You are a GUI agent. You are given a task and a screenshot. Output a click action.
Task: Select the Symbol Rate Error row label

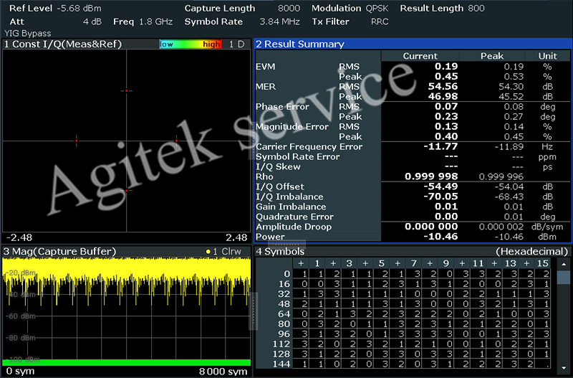pyautogui.click(x=297, y=156)
